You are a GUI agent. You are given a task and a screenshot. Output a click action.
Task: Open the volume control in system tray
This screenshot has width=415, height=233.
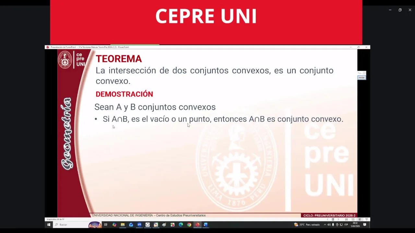tap(329, 225)
